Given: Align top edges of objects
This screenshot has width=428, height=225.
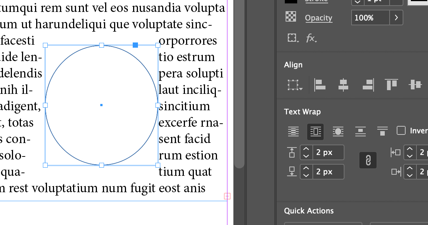Looking at the screenshot, I should pos(391,85).
